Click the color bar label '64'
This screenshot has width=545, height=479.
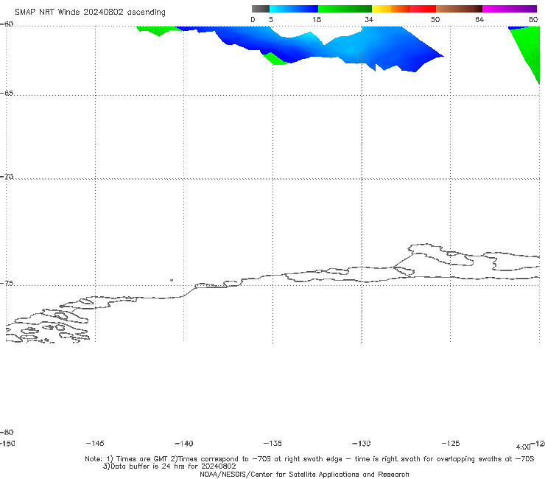coord(479,19)
